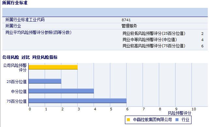This screenshot has height=127, width=214.
Task: Click the 同业中等风险预警评分(中位值) row
Action: pyautogui.click(x=163, y=40)
